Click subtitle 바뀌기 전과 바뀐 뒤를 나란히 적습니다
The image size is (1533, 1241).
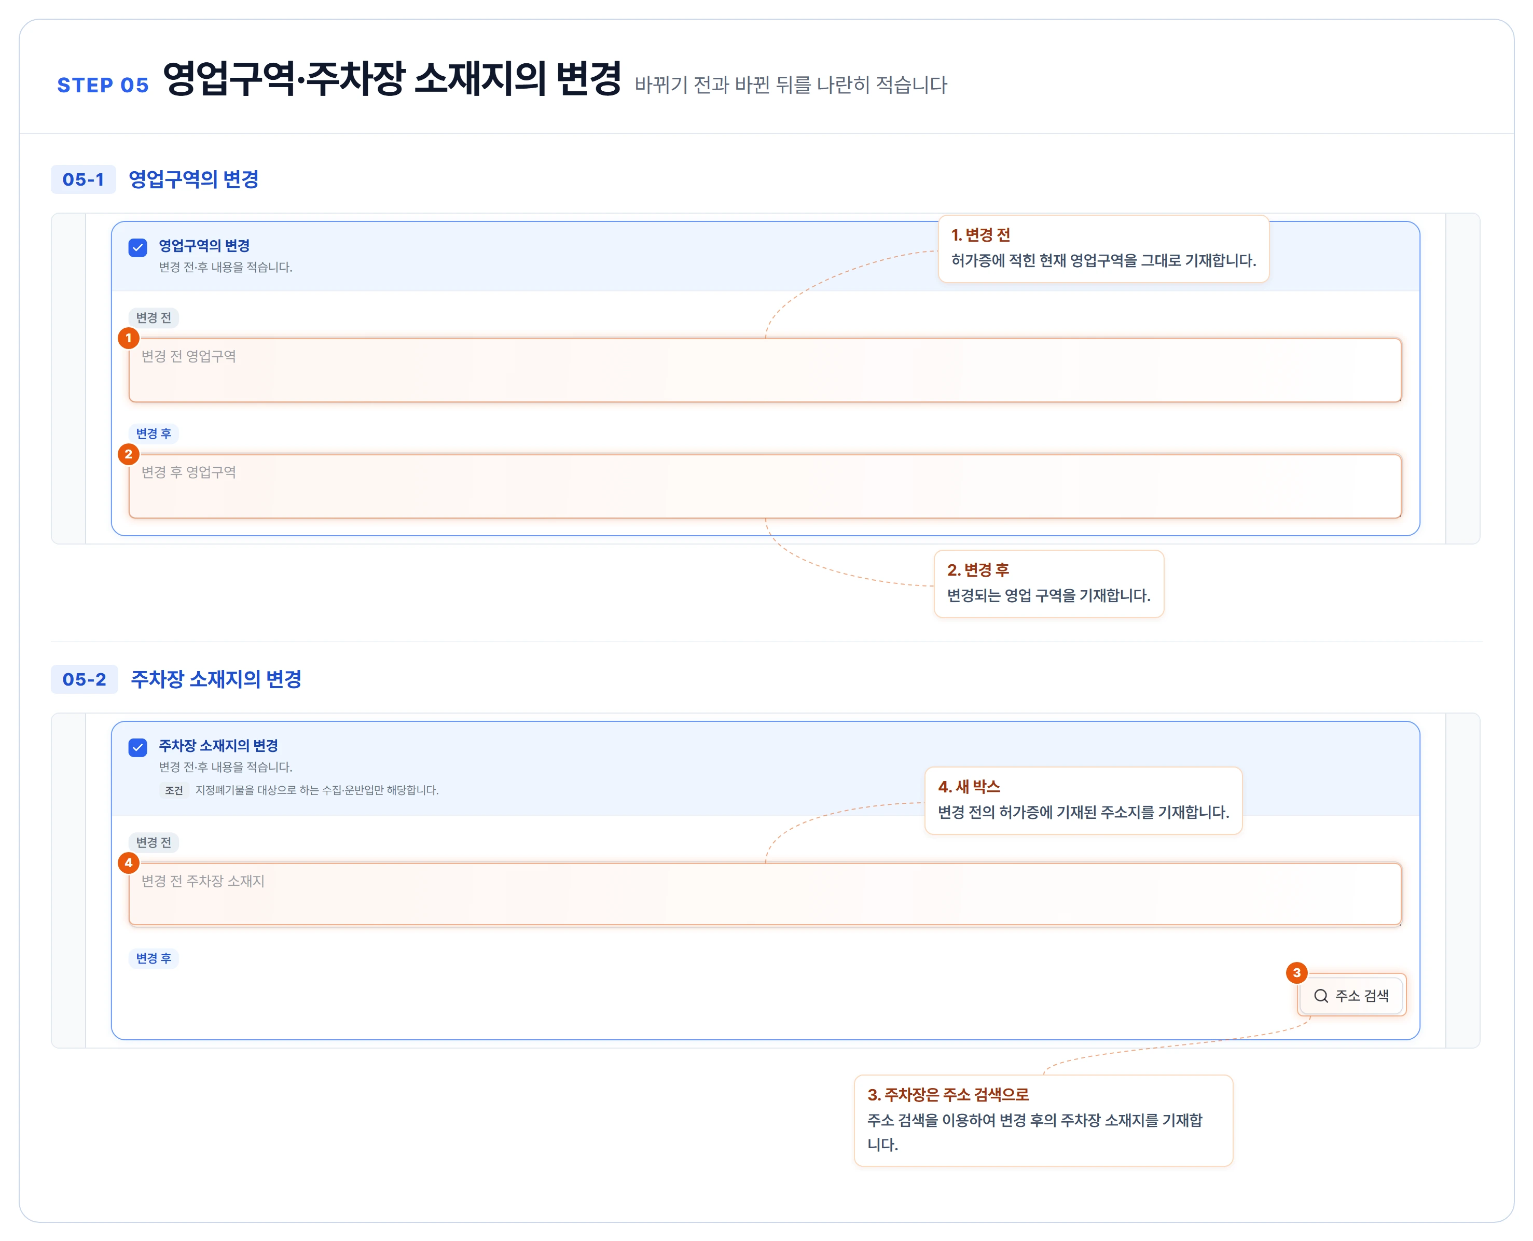(x=791, y=85)
